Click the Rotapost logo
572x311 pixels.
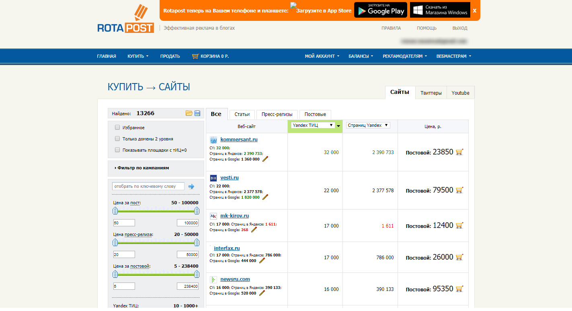125,19
